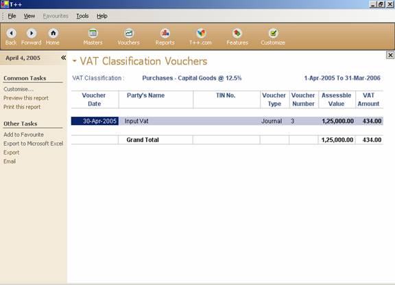This screenshot has height=285, width=395.
Task: Close the report with the X button
Action: pyautogui.click(x=390, y=55)
